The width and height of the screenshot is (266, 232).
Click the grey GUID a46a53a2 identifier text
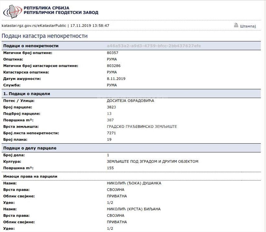[154, 46]
